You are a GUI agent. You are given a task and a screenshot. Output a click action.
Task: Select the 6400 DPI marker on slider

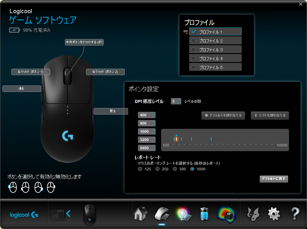click(211, 139)
